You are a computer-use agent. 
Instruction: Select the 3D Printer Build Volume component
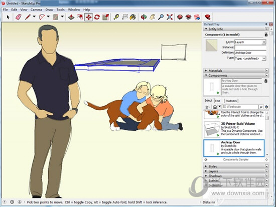[x=234, y=129]
